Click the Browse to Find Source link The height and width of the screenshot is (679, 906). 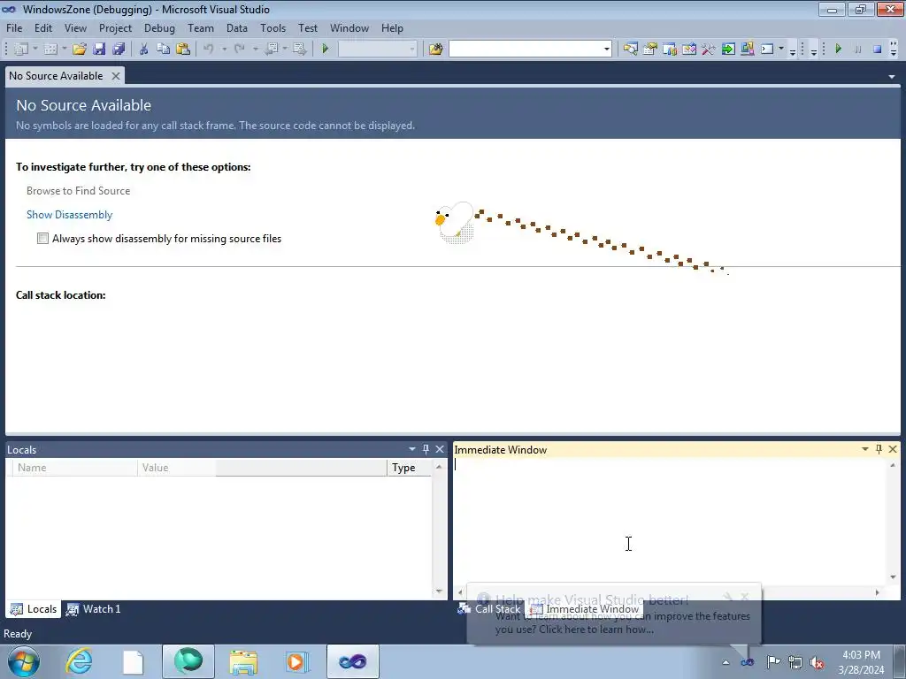(x=78, y=191)
